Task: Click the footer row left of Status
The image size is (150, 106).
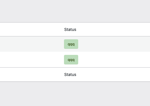Action: coord(32,75)
